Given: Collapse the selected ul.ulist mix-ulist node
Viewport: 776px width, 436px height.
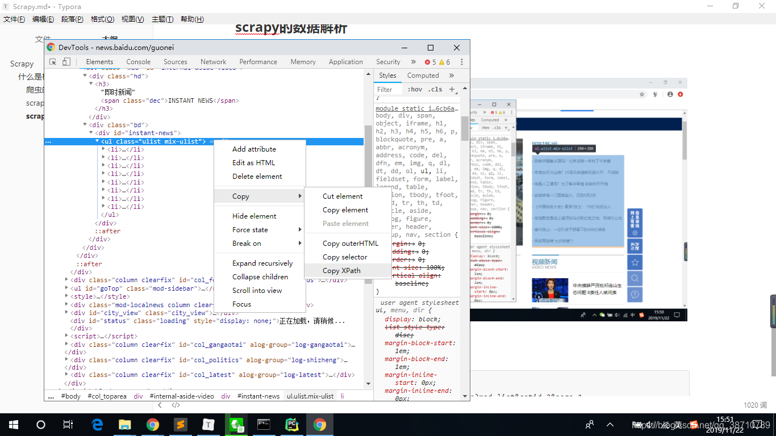Looking at the screenshot, I should (97, 141).
